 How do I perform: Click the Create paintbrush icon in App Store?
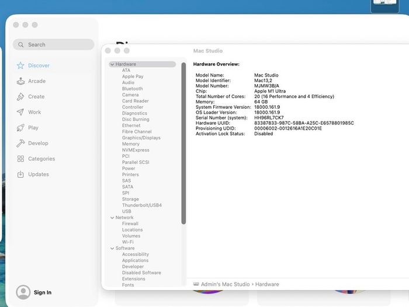pos(20,96)
